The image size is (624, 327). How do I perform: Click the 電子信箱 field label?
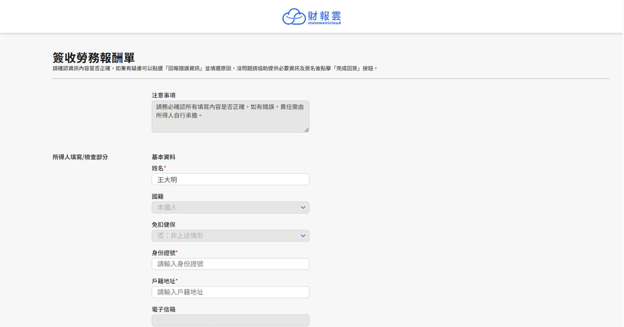point(163,309)
